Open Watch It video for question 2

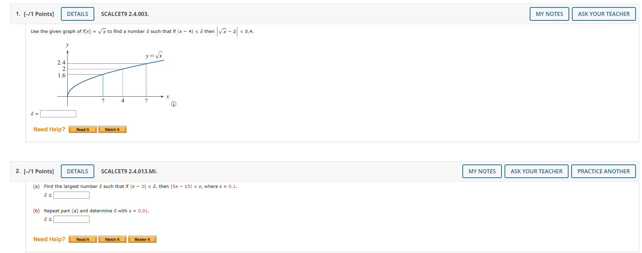(112, 239)
